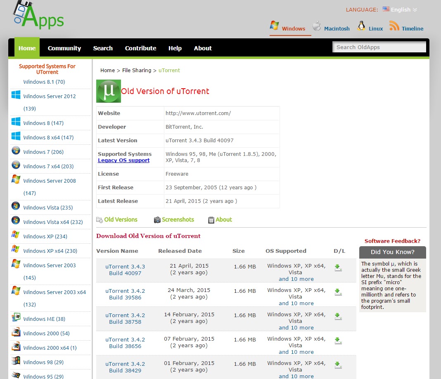Switch to the Macintosh platform section

tap(337, 29)
